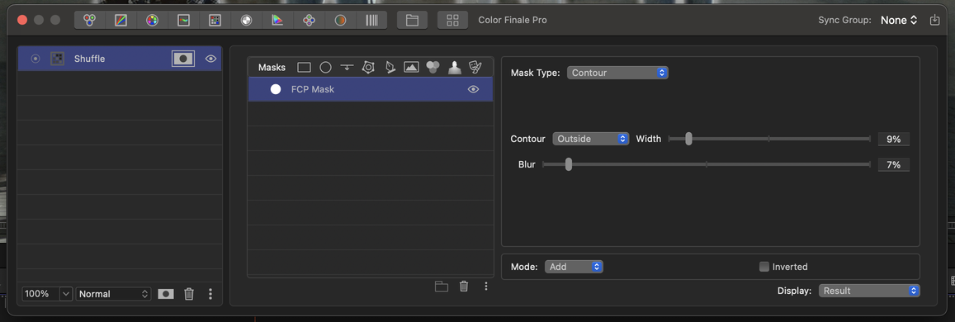
Task: Click the color gamut triangle toolbar icon
Action: pyautogui.click(x=277, y=20)
